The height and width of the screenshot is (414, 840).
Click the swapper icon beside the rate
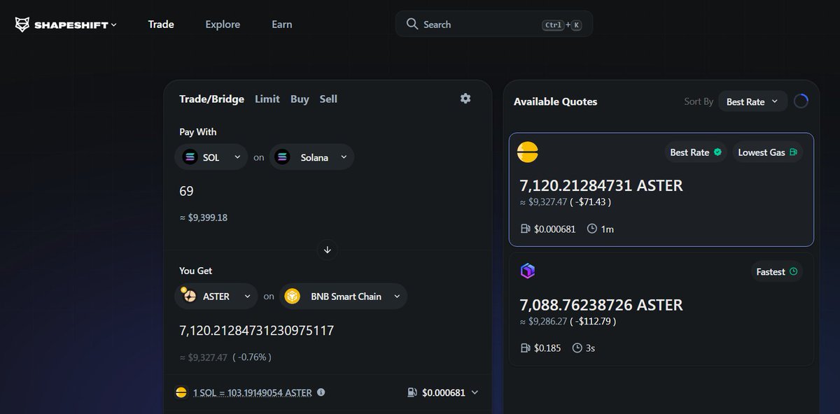[x=181, y=392]
